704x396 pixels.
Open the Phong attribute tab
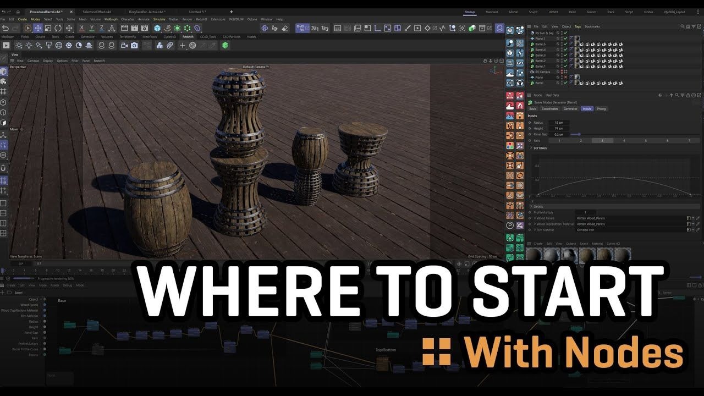(x=602, y=109)
